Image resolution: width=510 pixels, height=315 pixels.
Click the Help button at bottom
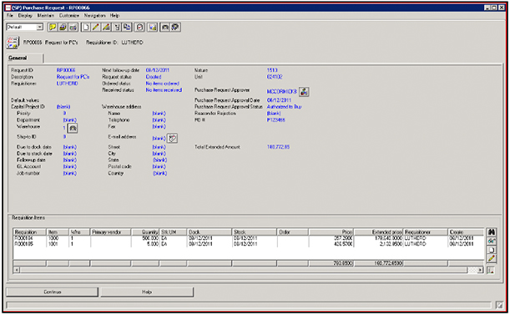coord(147,292)
